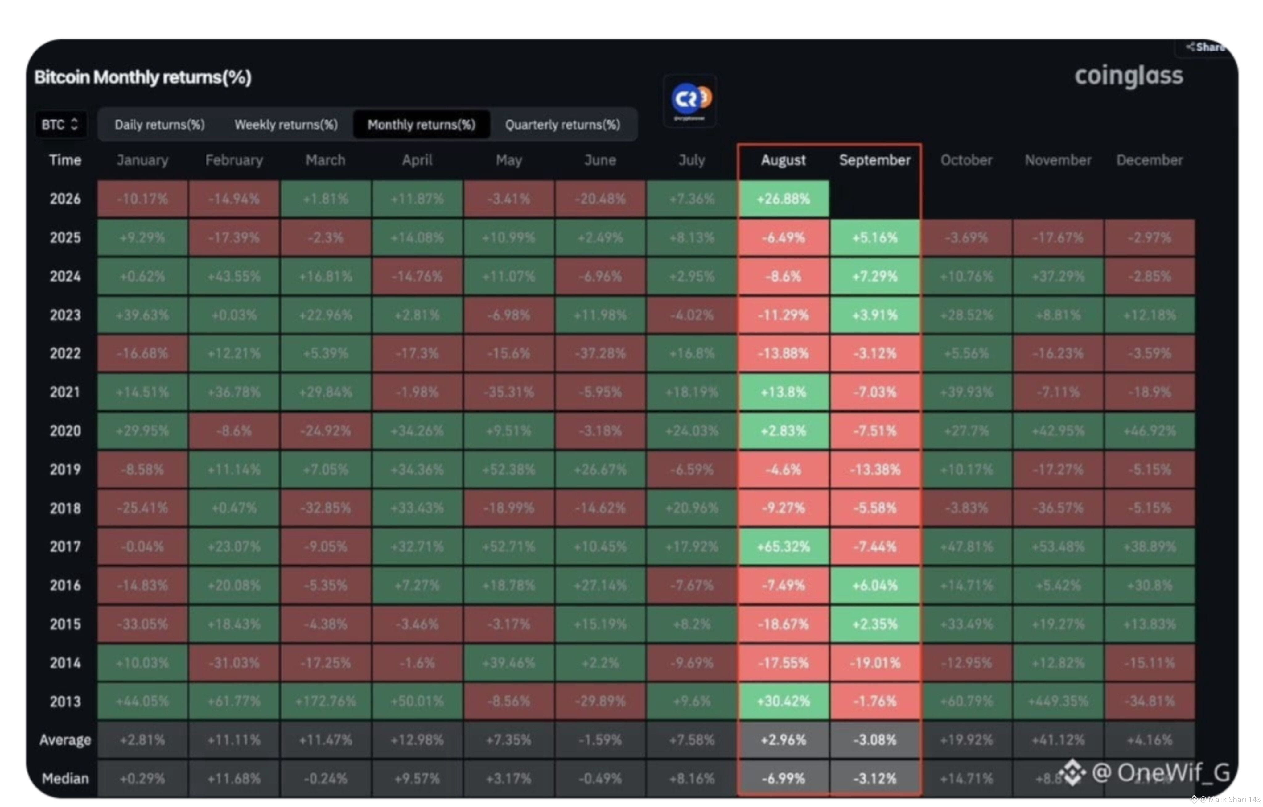Click the +11.68% February median cell
The height and width of the screenshot is (807, 1263).
234,779
